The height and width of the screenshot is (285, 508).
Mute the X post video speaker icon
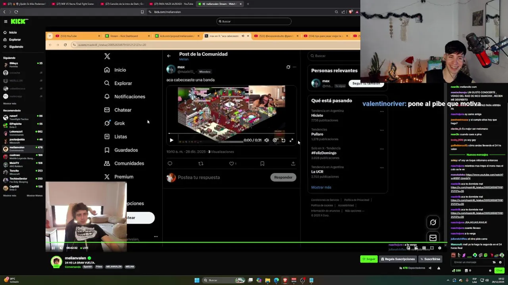267,140
